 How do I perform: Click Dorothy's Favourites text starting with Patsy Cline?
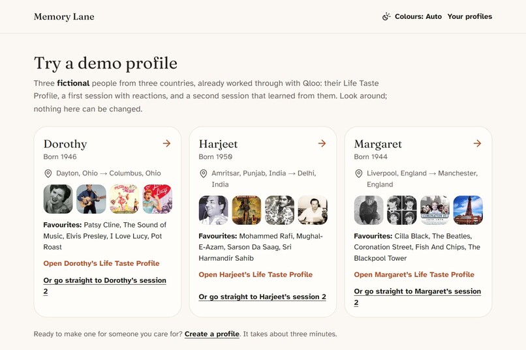104,236
